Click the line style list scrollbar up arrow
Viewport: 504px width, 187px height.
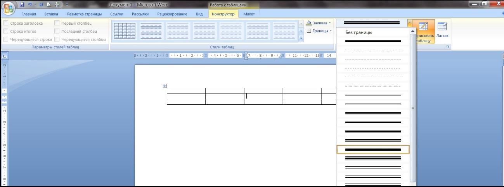point(413,31)
